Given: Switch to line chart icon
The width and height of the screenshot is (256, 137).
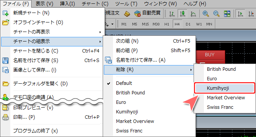Looking at the screenshot, I should coord(193,14).
